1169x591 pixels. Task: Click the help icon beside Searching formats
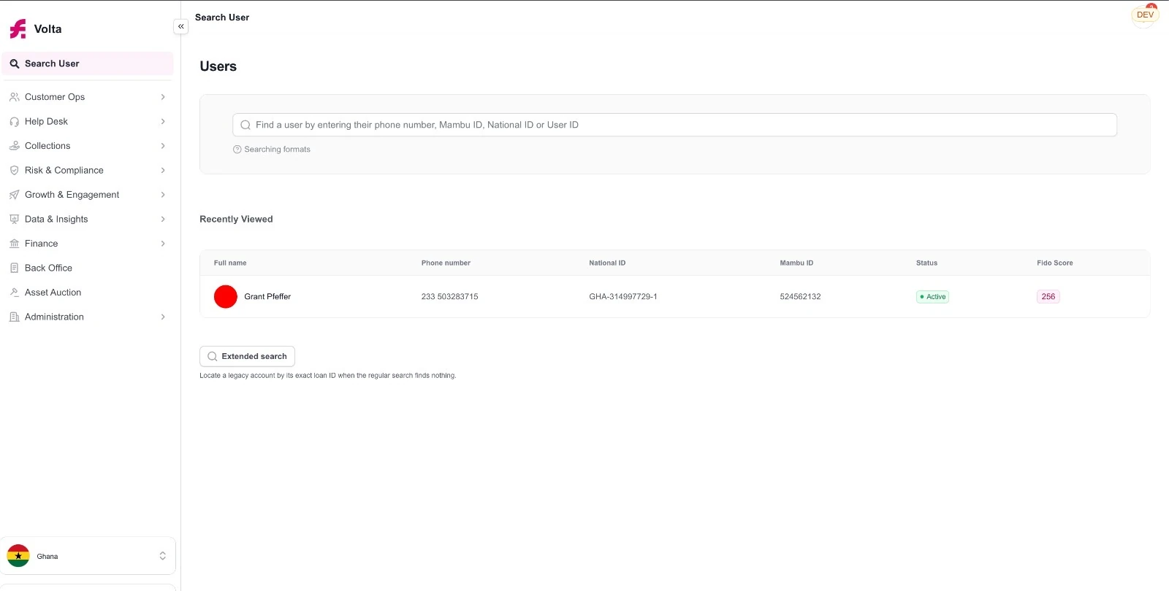(x=237, y=150)
